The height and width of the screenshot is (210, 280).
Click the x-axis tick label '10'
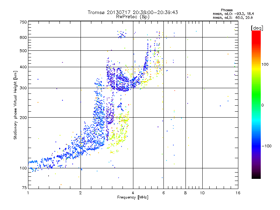(x=202, y=193)
